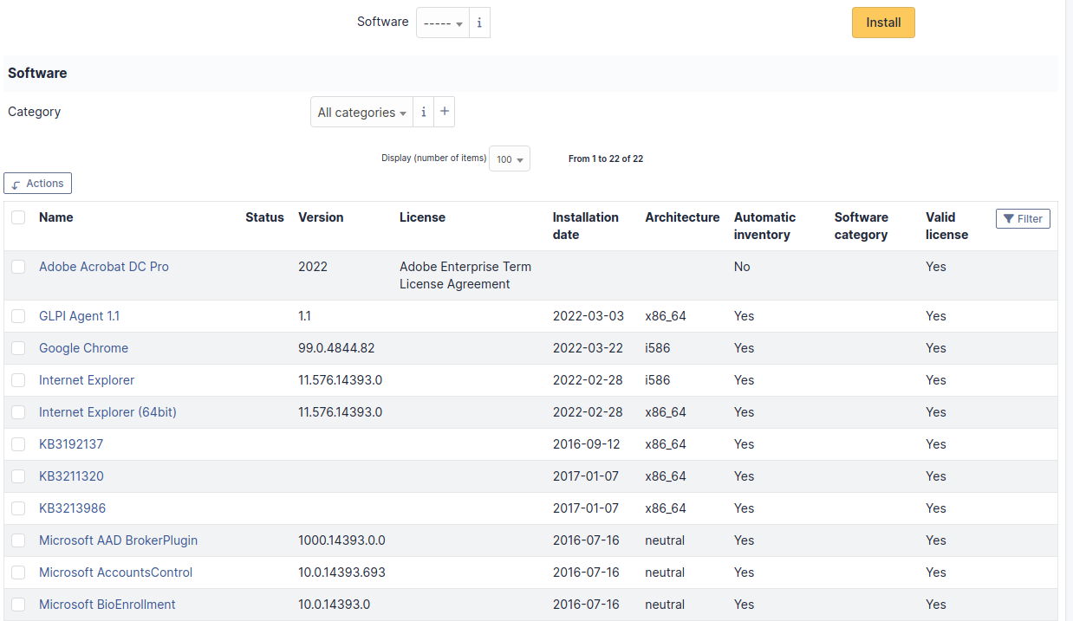
Task: Open the Microsoft AccountsControl link
Action: point(115,572)
